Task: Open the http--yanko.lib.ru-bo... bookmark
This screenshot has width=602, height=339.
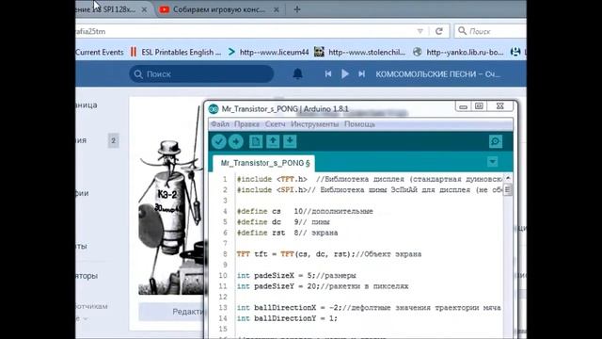Action: pyautogui.click(x=458, y=53)
